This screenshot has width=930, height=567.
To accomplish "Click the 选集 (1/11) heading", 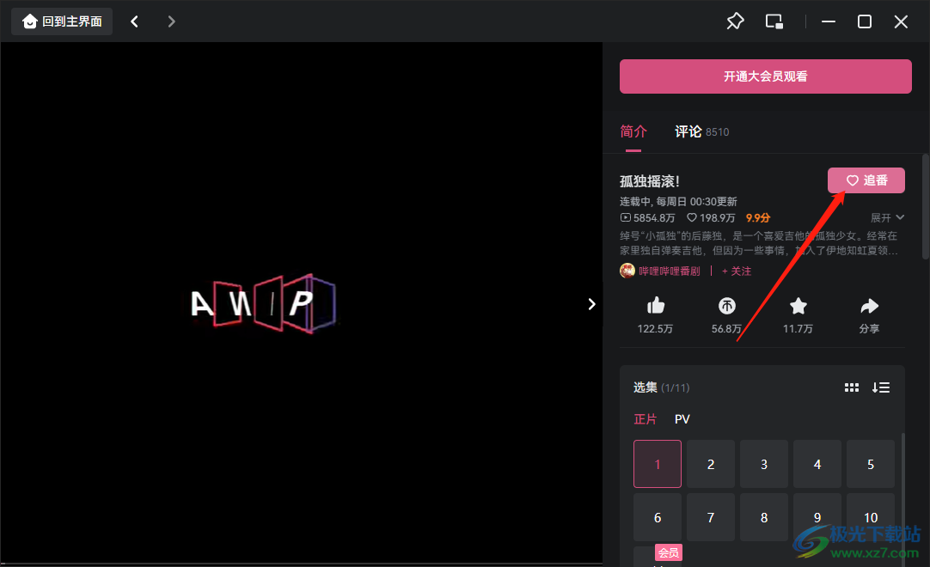I will (661, 387).
